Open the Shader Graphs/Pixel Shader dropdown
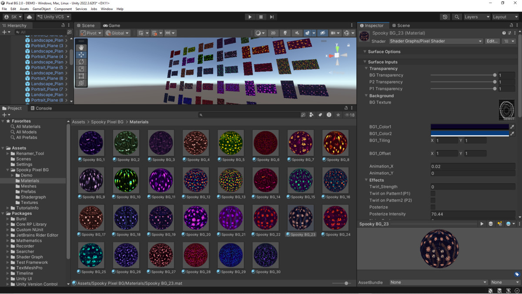The image size is (522, 294). point(436,41)
